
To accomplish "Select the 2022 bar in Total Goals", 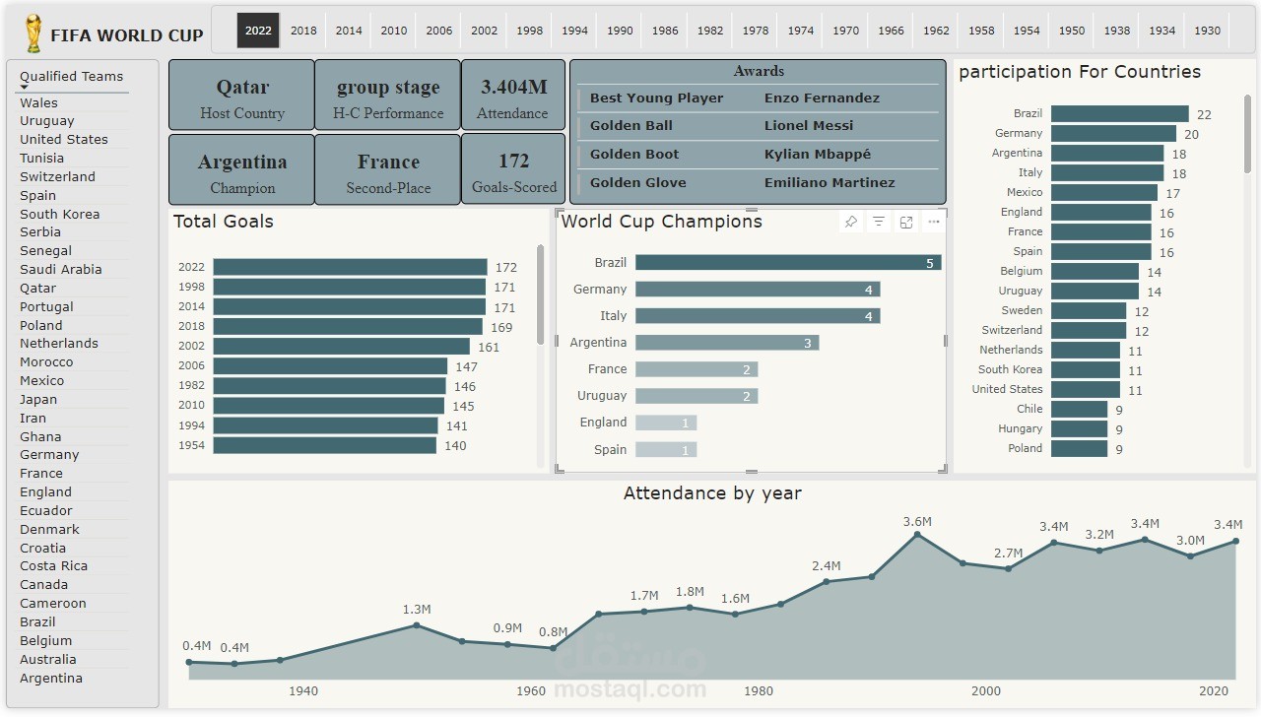I will coord(350,267).
